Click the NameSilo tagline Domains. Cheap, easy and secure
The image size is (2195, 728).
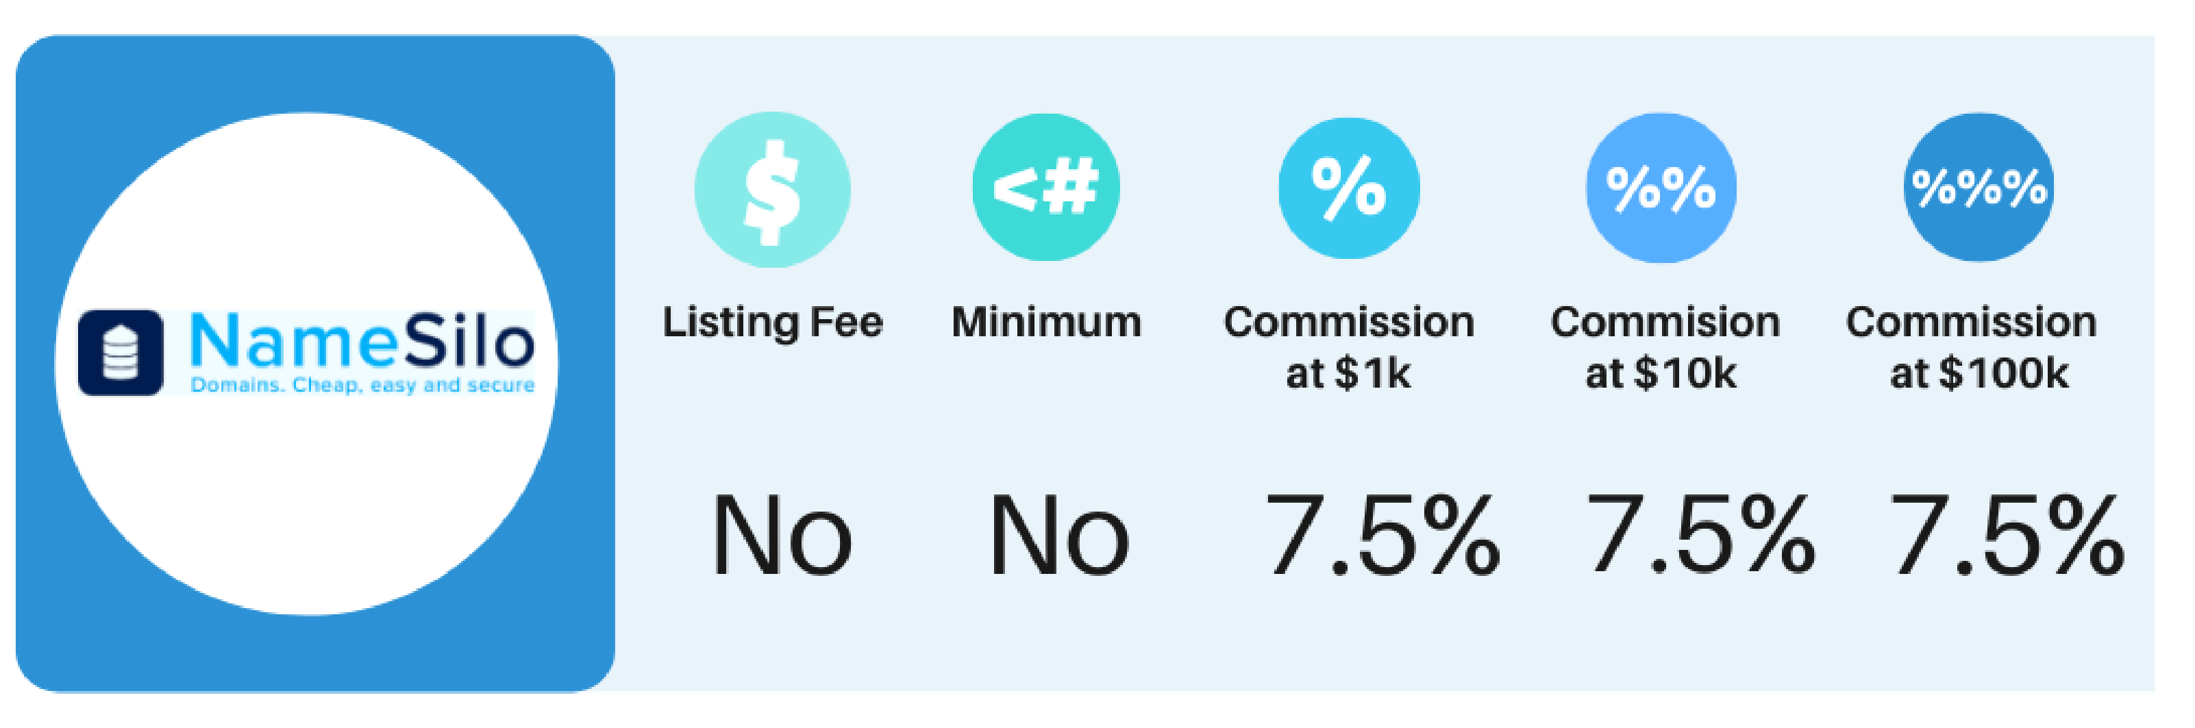[x=362, y=385]
